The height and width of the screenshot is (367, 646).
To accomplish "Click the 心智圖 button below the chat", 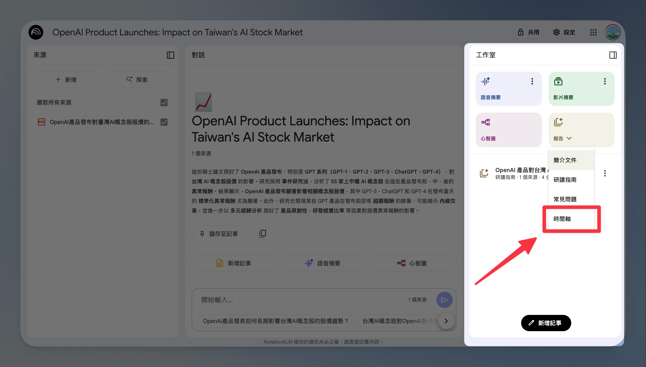I will point(413,263).
